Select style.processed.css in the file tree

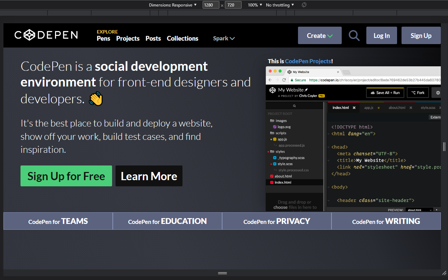pos(294,170)
